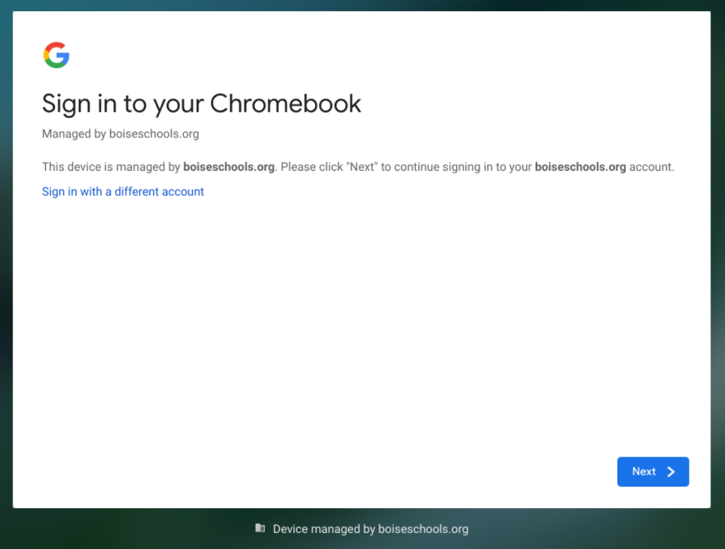Click the "Managed by boiseschools.org" subtitle

pyautogui.click(x=120, y=134)
